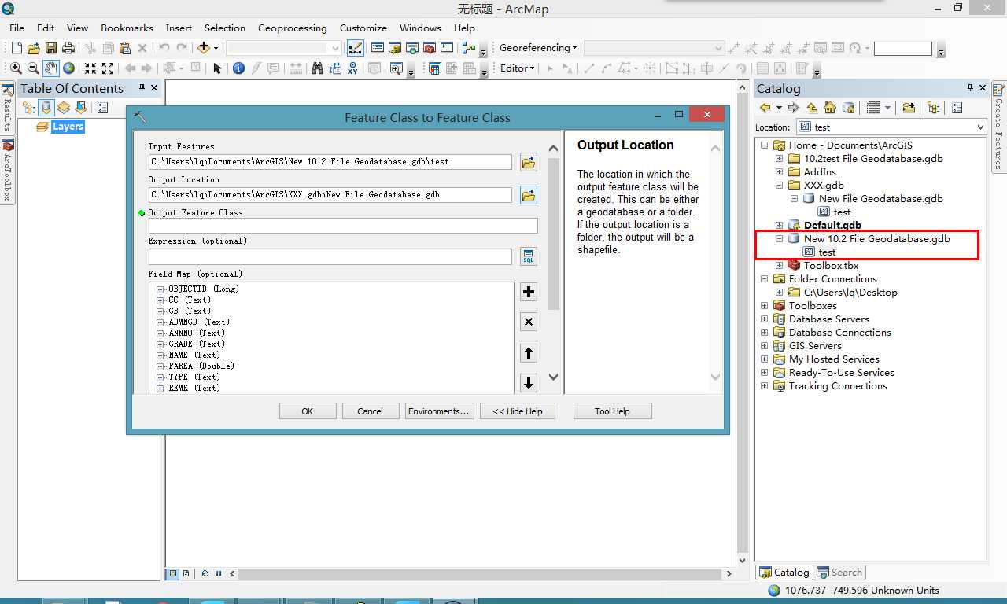Move field down in Field Map
The height and width of the screenshot is (604, 1007).
529,383
